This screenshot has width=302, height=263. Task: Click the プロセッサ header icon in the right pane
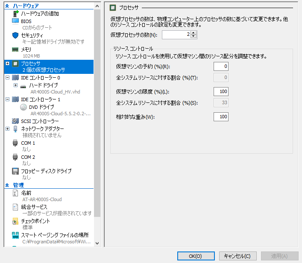tap(113, 8)
